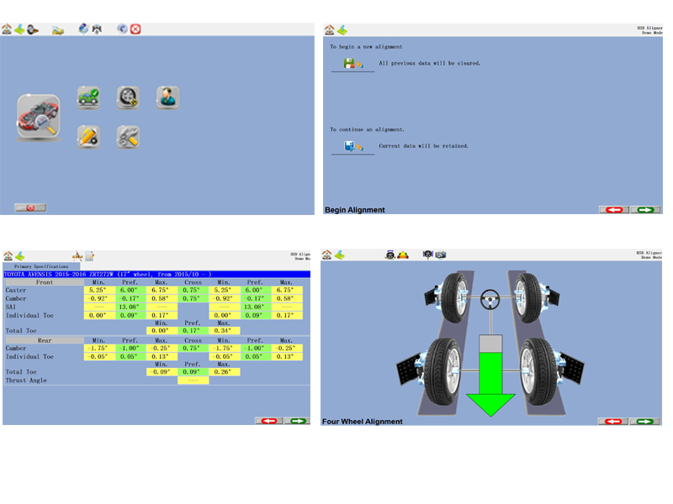
Task: Click the steering wheel in alignment diagram
Action: pyautogui.click(x=488, y=297)
